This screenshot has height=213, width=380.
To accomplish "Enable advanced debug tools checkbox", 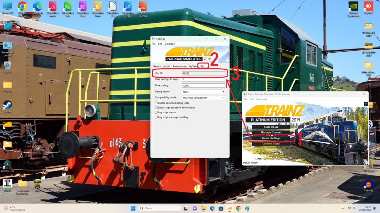I will point(156,103).
